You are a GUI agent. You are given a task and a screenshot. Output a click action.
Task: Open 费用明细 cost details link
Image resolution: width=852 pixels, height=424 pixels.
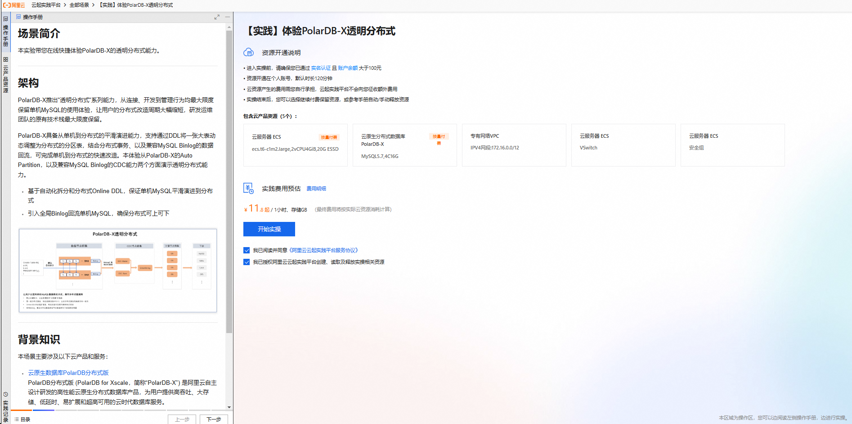point(316,189)
